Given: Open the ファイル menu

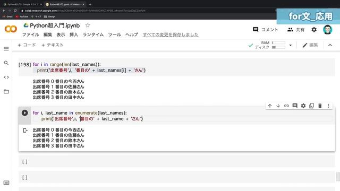Looking at the screenshot, I should pos(31,34).
